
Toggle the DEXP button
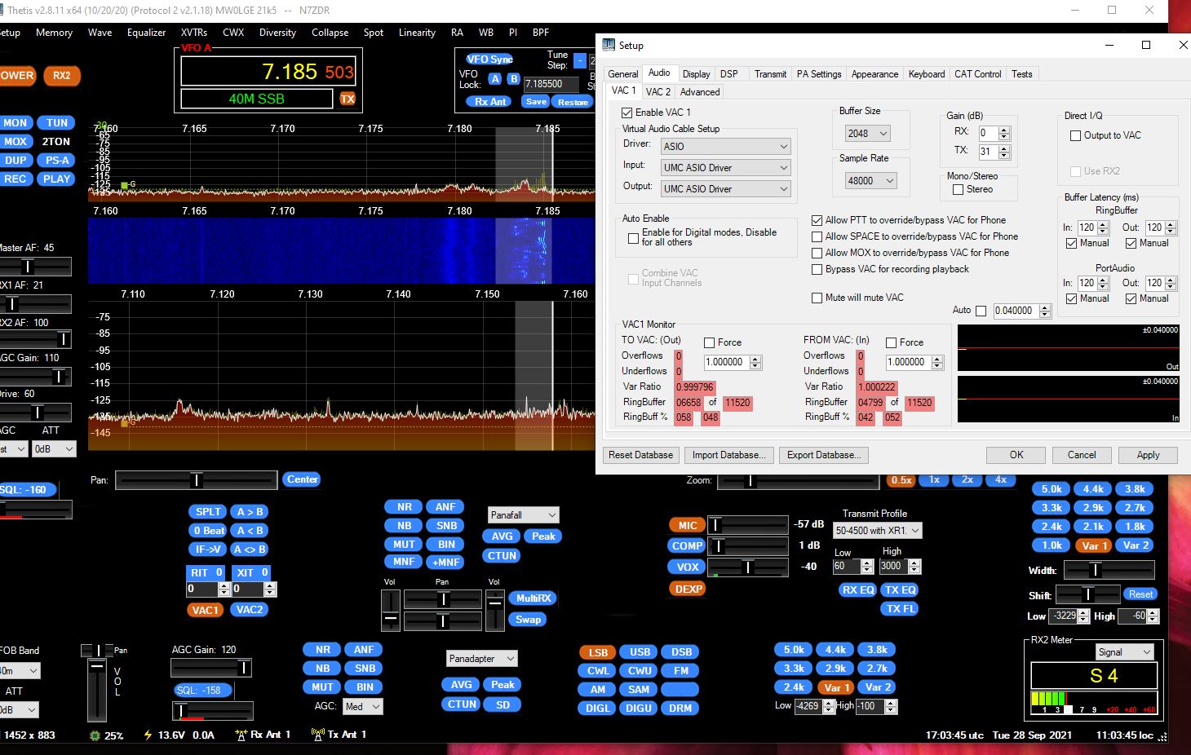pos(688,589)
